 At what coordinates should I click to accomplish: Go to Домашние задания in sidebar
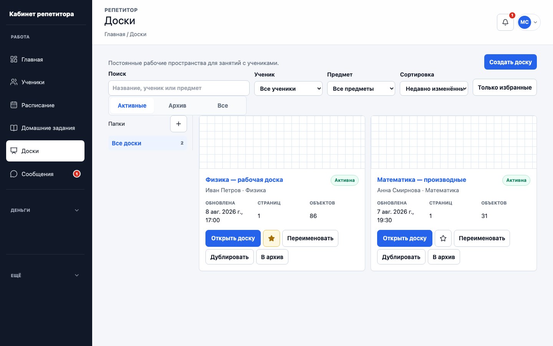click(x=45, y=128)
